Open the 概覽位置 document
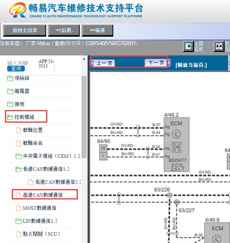The image size is (230, 243). (x=33, y=130)
